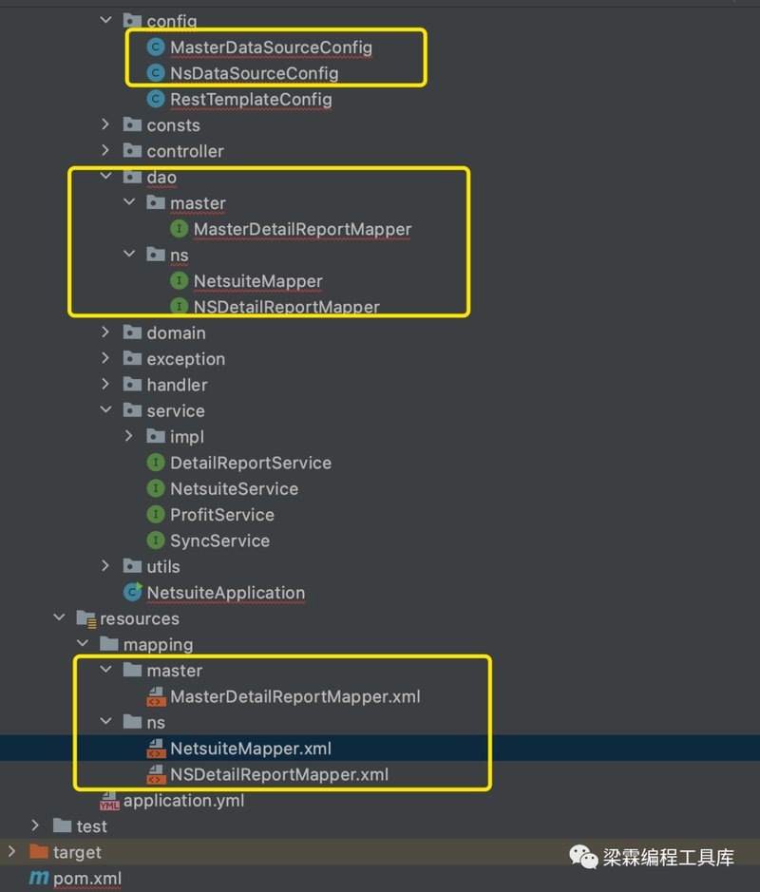The height and width of the screenshot is (892, 760).
Task: Expand the impl folder under service
Action: click(x=129, y=436)
